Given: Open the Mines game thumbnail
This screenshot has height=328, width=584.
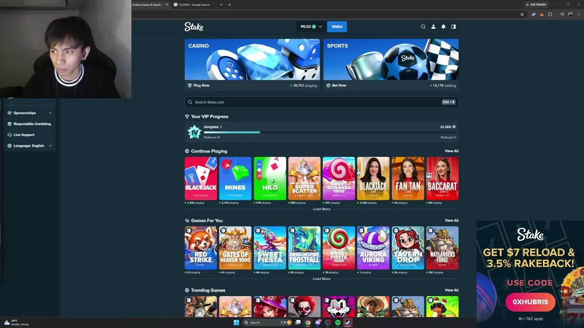Looking at the screenshot, I should [235, 179].
